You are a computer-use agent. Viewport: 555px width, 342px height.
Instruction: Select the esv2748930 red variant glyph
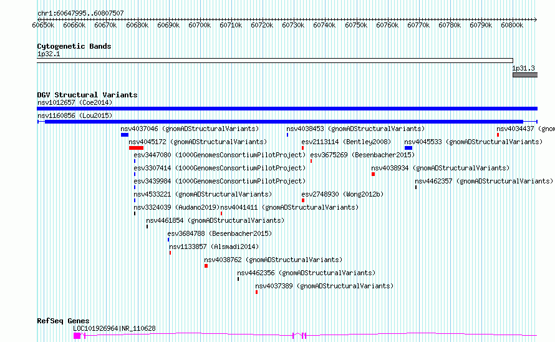click(x=303, y=200)
